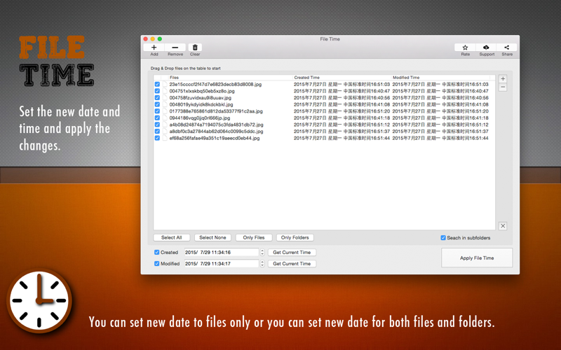The height and width of the screenshot is (350, 561).
Task: Uncheck the Modified checkbox
Action: 156,264
